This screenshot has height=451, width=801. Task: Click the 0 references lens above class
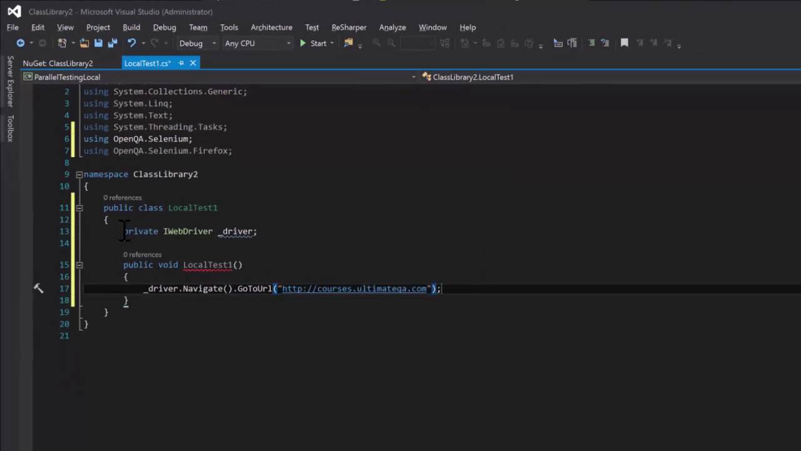coord(123,197)
